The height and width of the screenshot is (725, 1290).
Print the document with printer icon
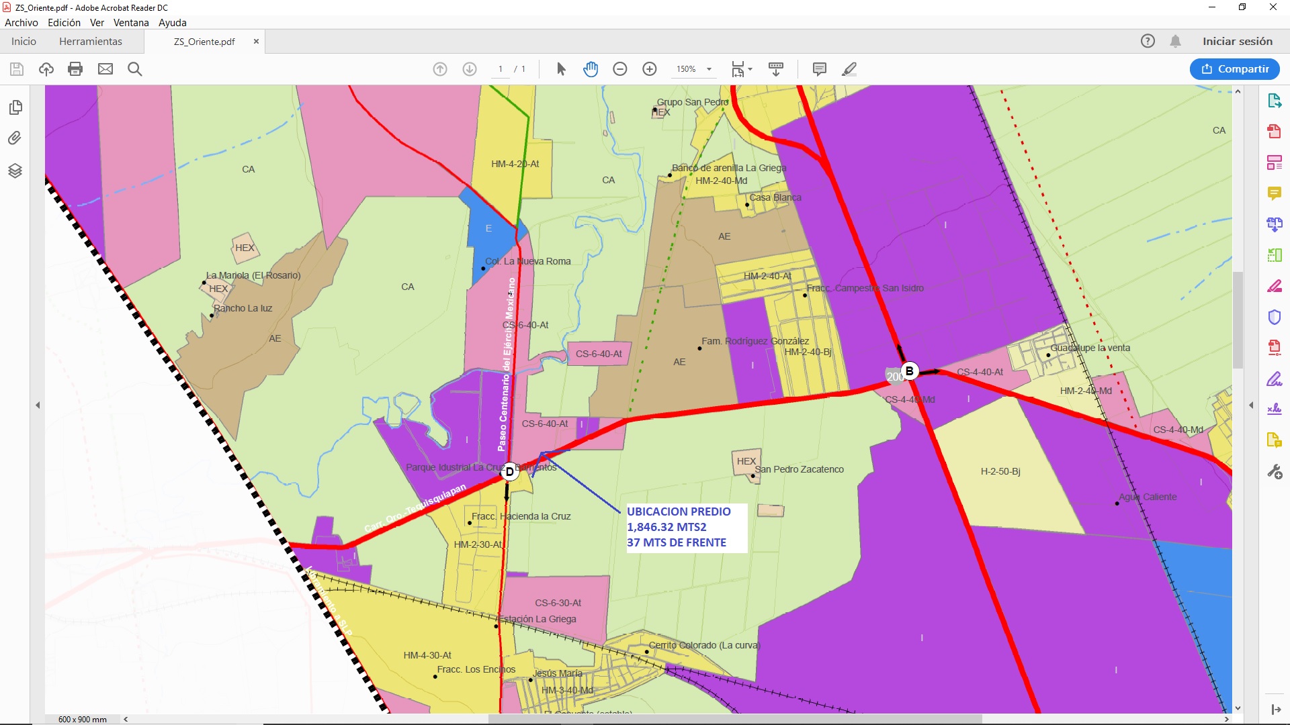[75, 69]
